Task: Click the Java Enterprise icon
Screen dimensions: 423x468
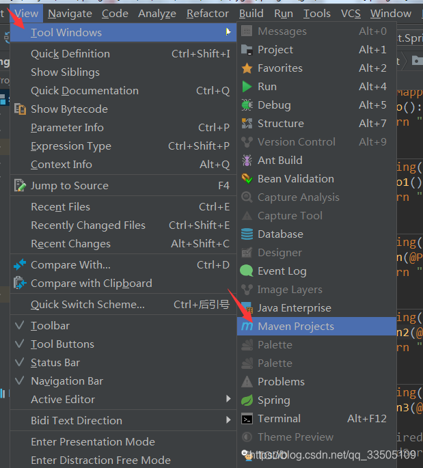Action: pos(247,307)
